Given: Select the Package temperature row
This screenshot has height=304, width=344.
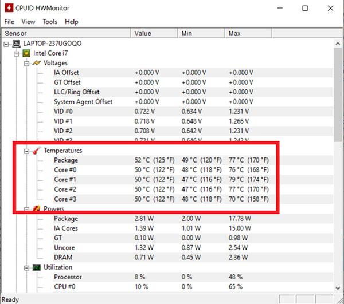Looking at the screenshot, I should 193,160.
